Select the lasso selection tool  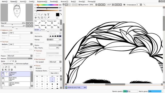tap(39, 14)
